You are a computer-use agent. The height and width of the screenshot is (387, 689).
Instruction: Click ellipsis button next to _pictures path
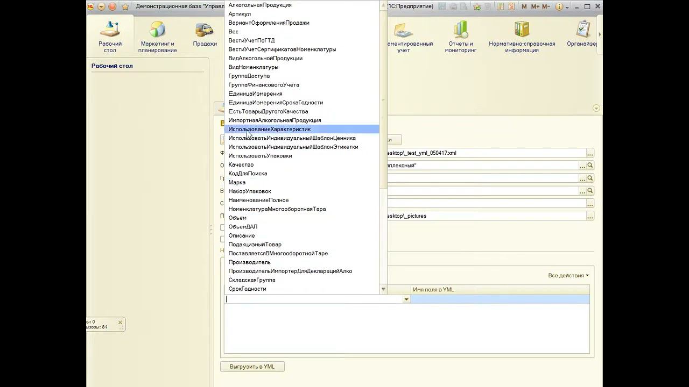tap(590, 216)
